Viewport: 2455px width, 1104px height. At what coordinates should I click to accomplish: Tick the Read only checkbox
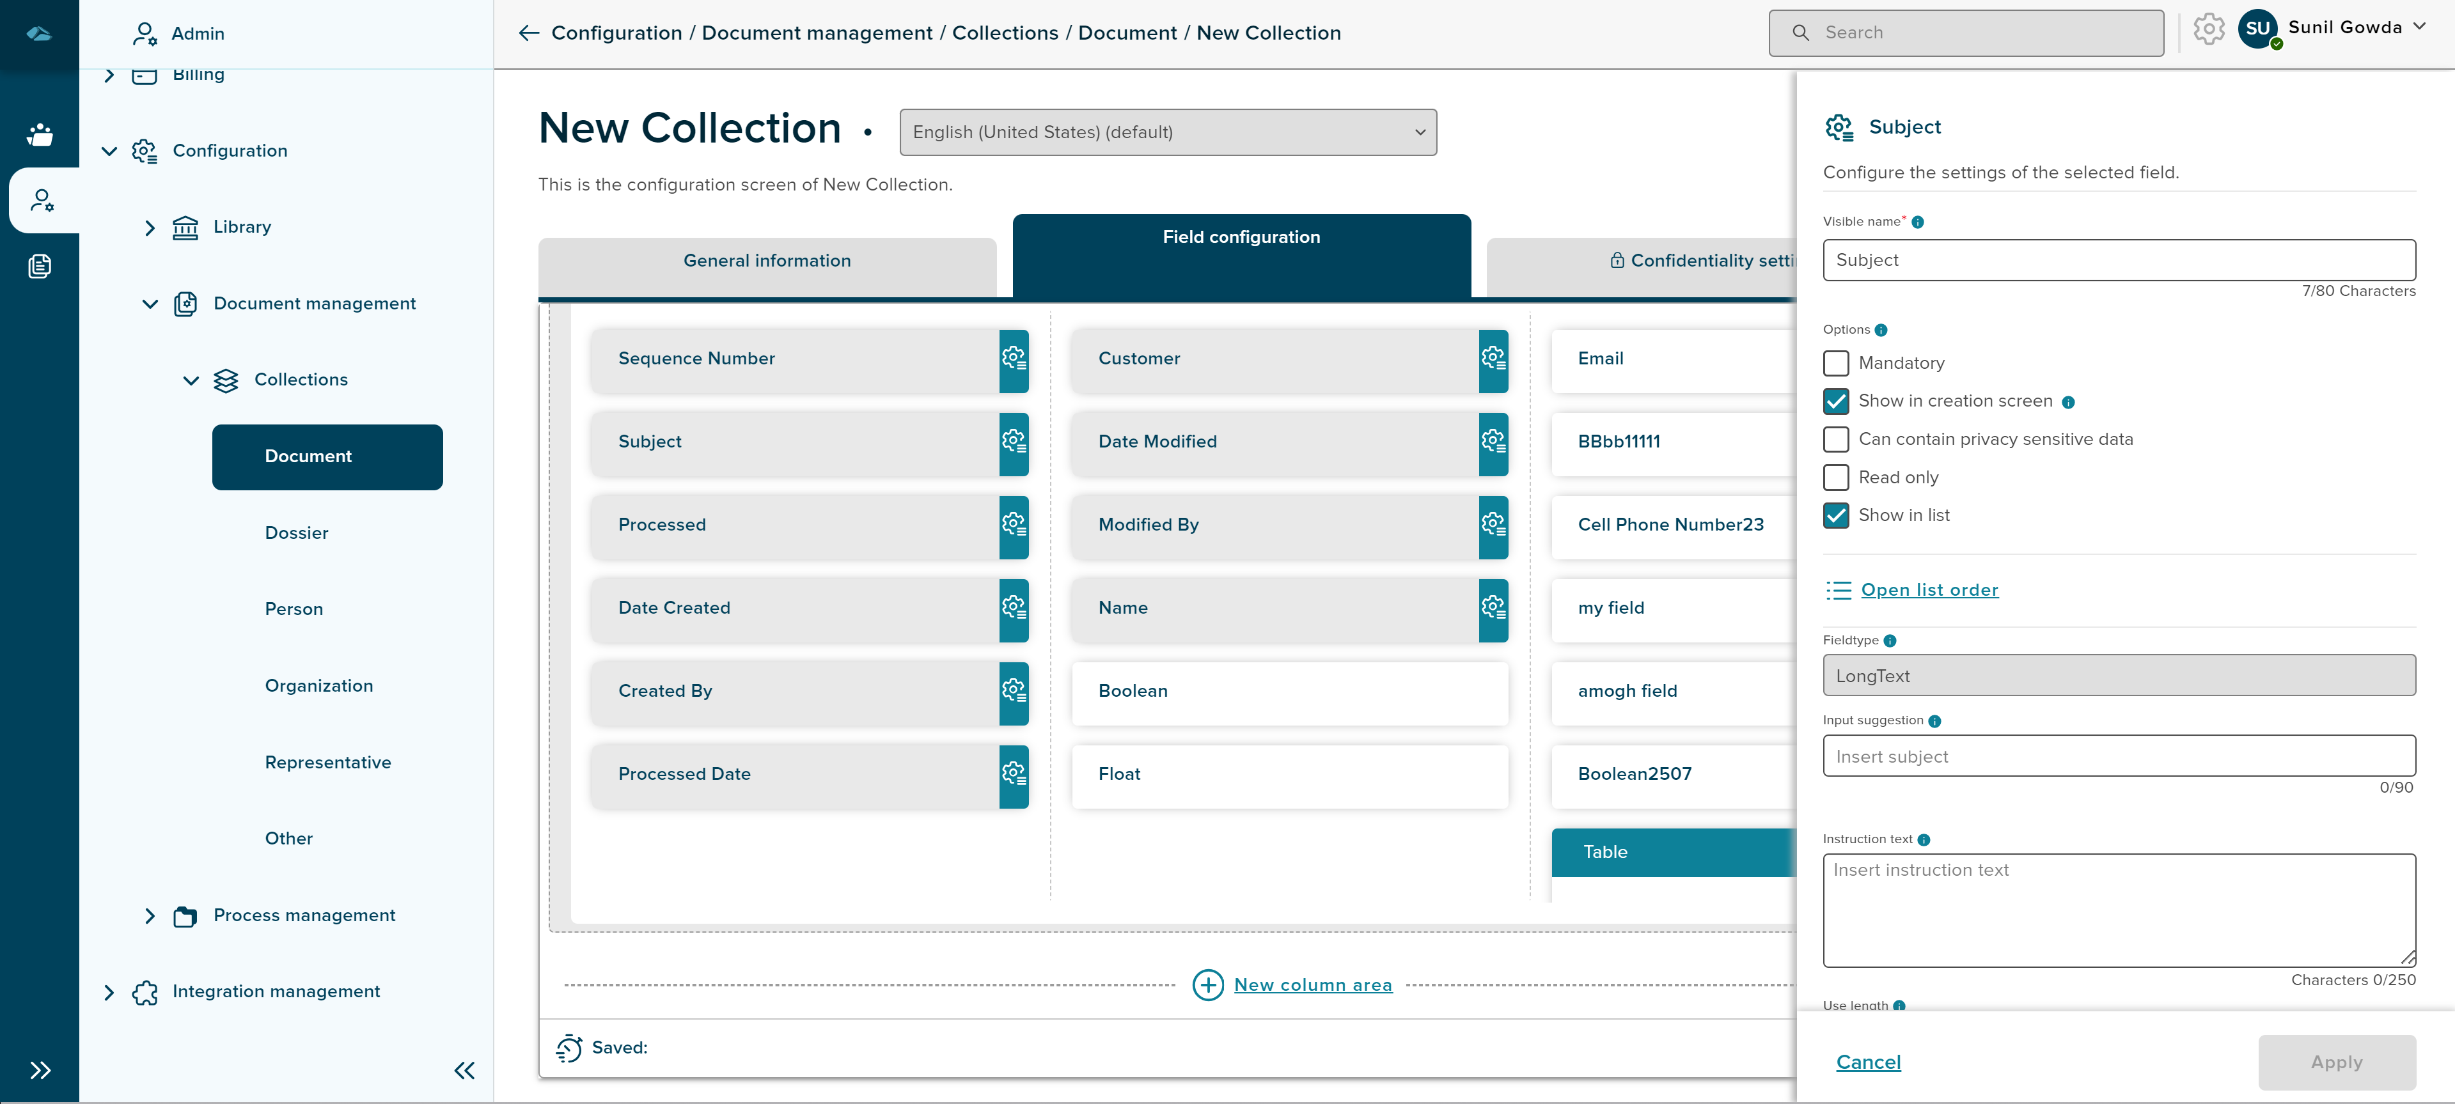[x=1835, y=478]
